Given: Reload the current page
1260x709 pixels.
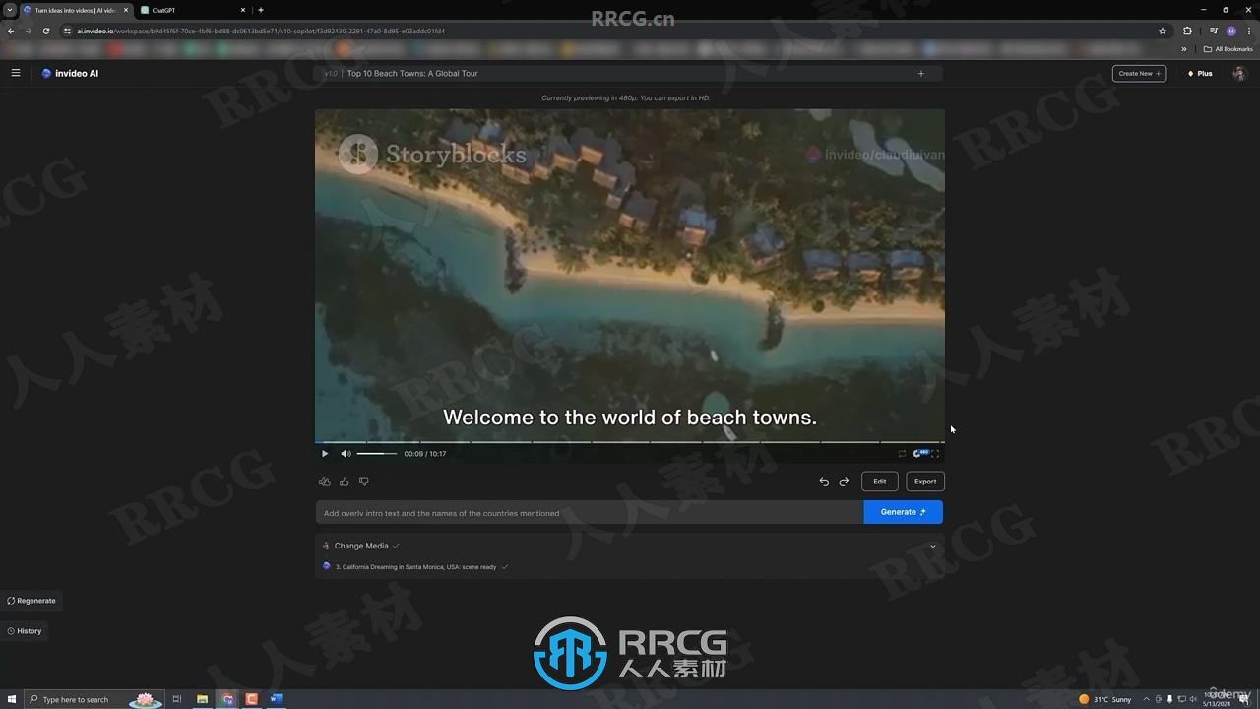Looking at the screenshot, I should click(46, 31).
